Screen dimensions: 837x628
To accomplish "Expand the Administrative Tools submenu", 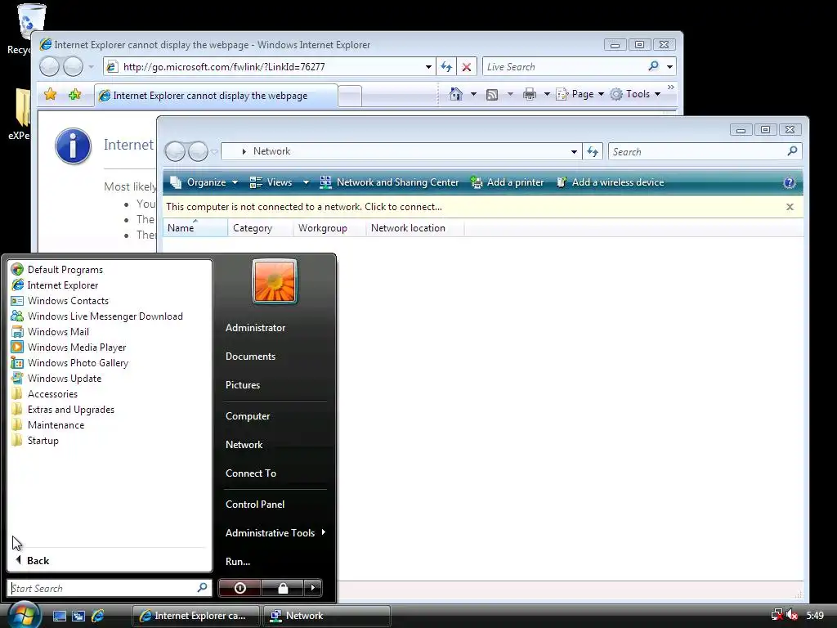I will (x=324, y=532).
